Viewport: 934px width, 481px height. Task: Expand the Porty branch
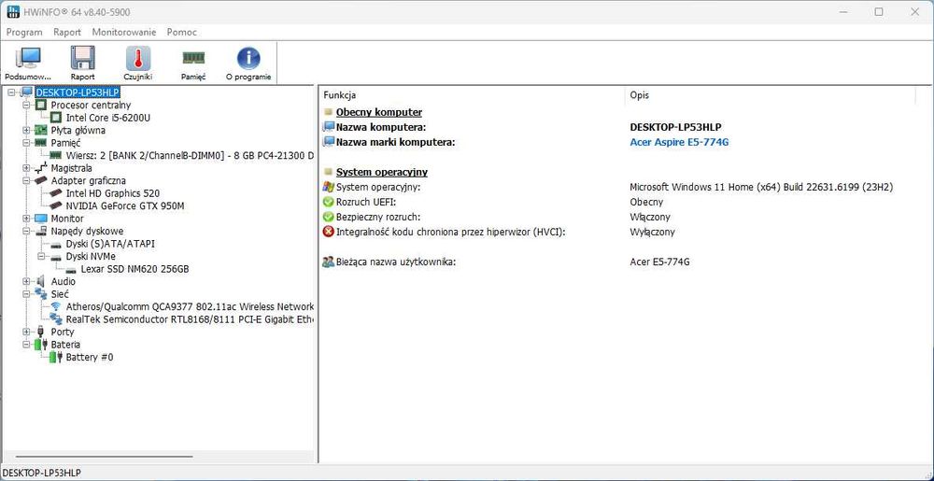[x=26, y=332]
